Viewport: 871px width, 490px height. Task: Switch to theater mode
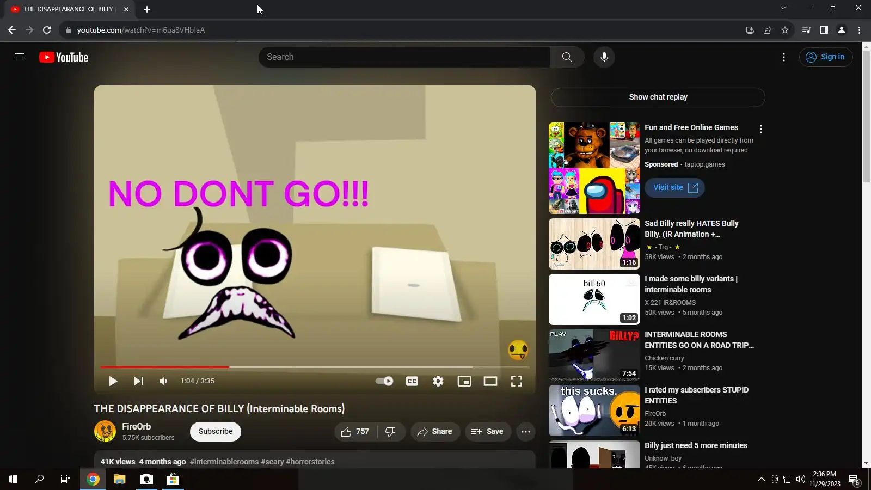pyautogui.click(x=490, y=381)
